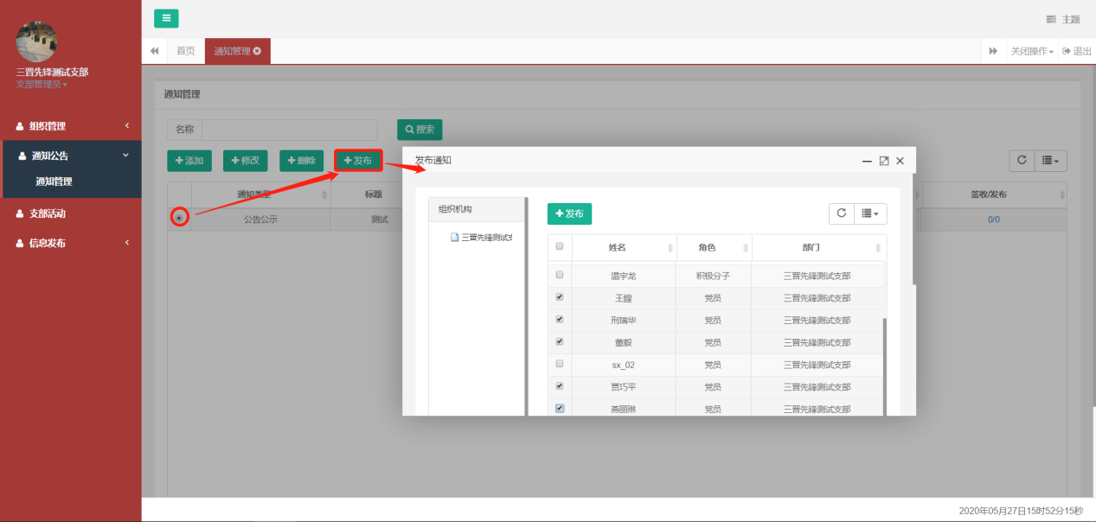Uncheck the checkbox for 王鋥
The height and width of the screenshot is (522, 1096).
point(560,297)
